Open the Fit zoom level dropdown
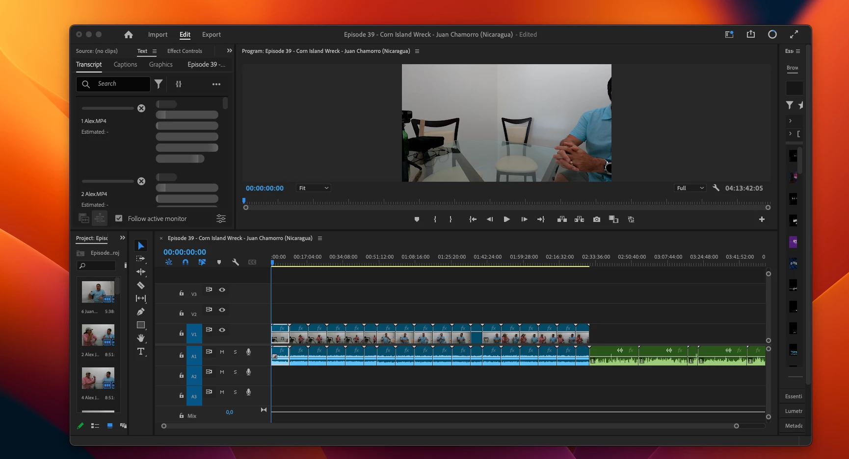Screen dimensions: 849x459 click(x=314, y=188)
